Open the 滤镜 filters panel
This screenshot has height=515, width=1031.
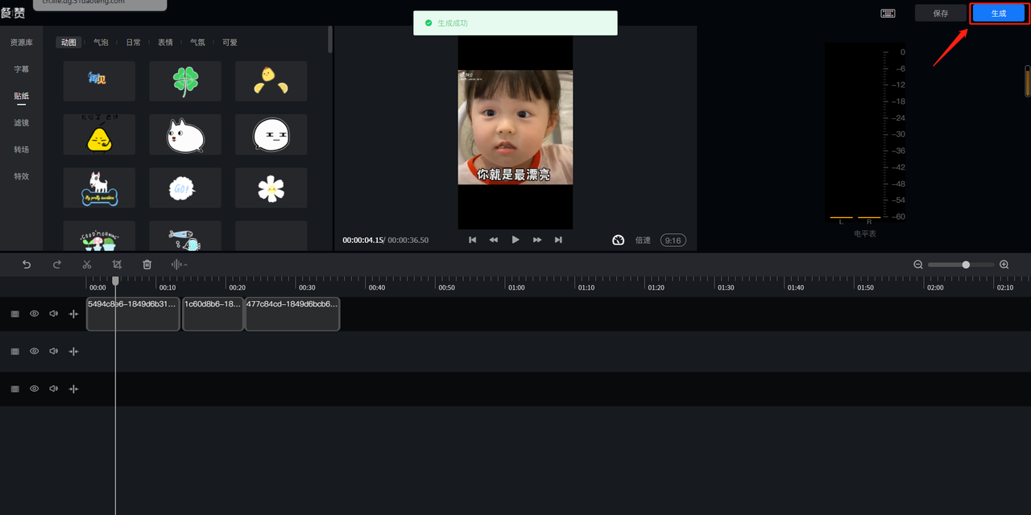coord(22,123)
